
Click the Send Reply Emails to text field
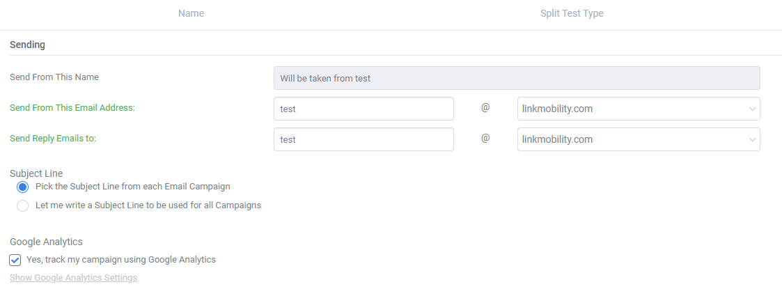tap(363, 140)
